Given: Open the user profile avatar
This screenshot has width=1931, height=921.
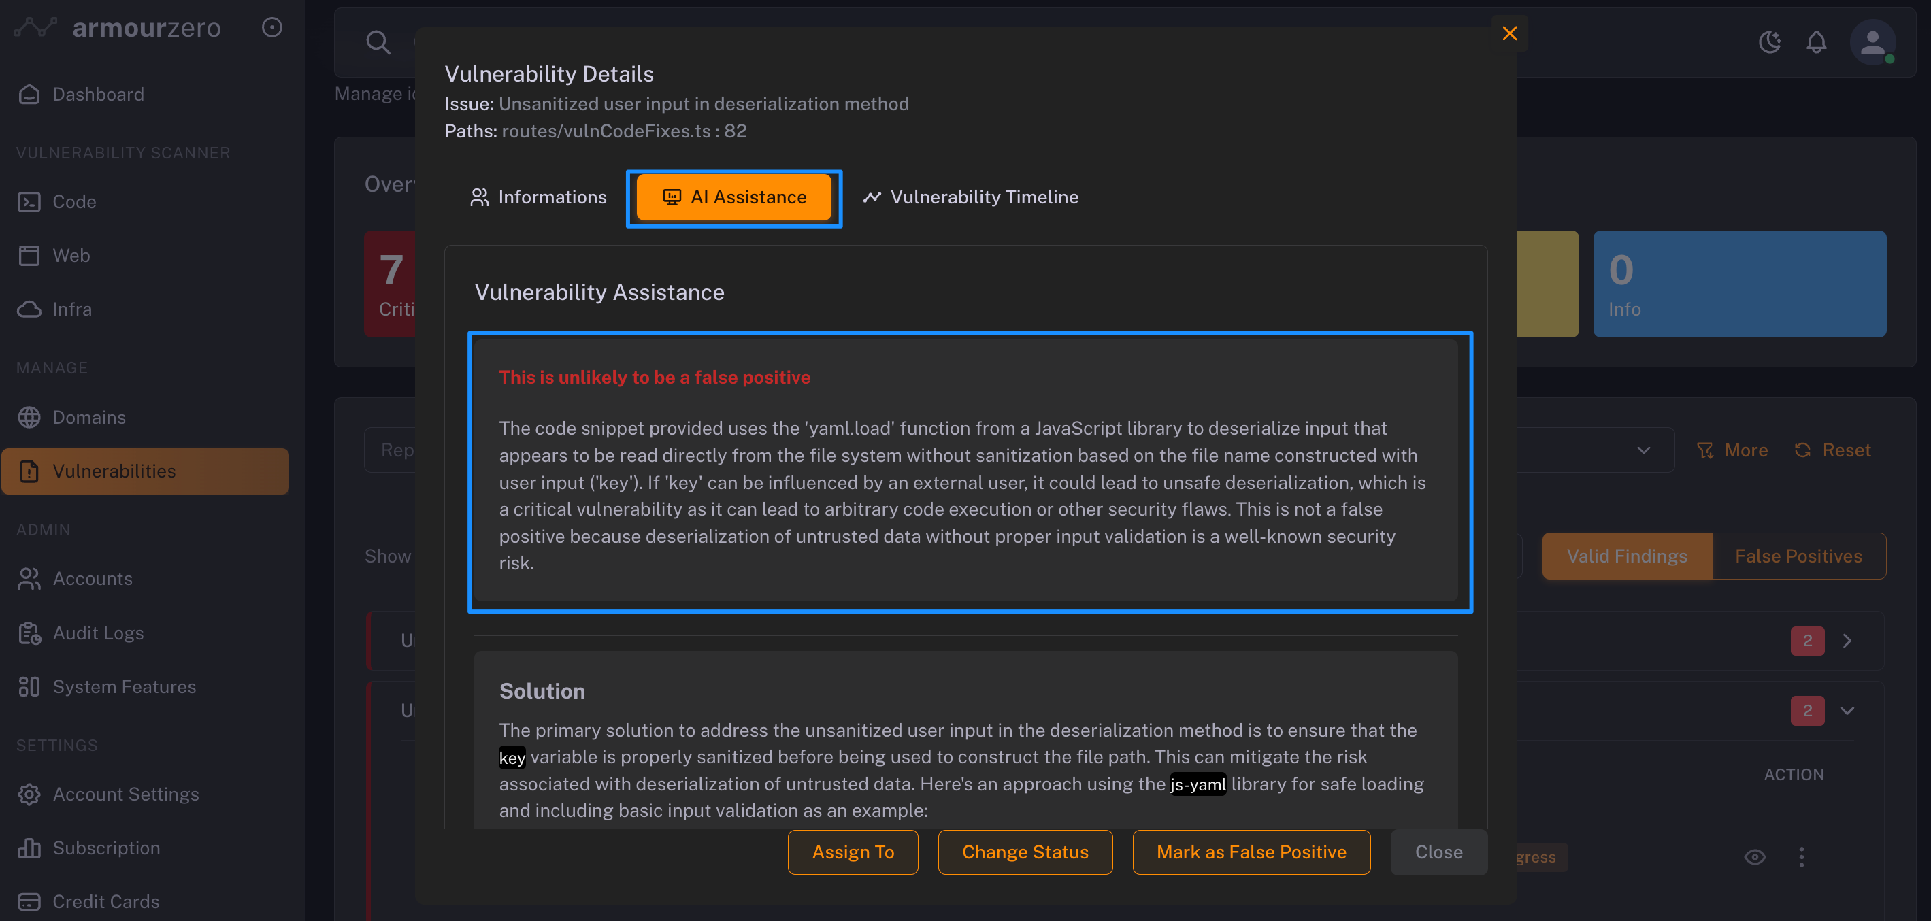Looking at the screenshot, I should pyautogui.click(x=1872, y=42).
